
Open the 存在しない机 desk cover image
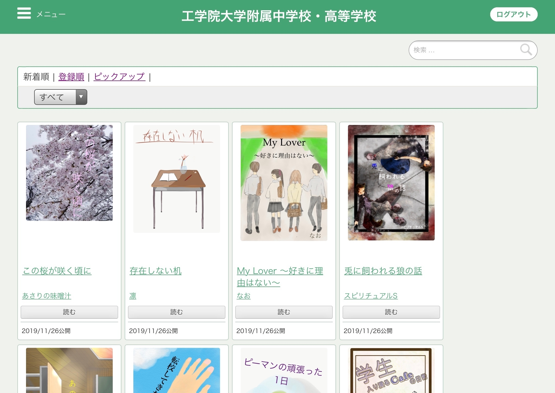coord(177,179)
